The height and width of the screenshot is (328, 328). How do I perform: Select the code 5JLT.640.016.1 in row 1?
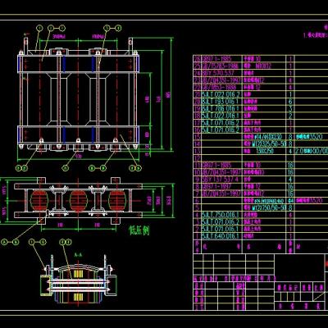point(221,236)
